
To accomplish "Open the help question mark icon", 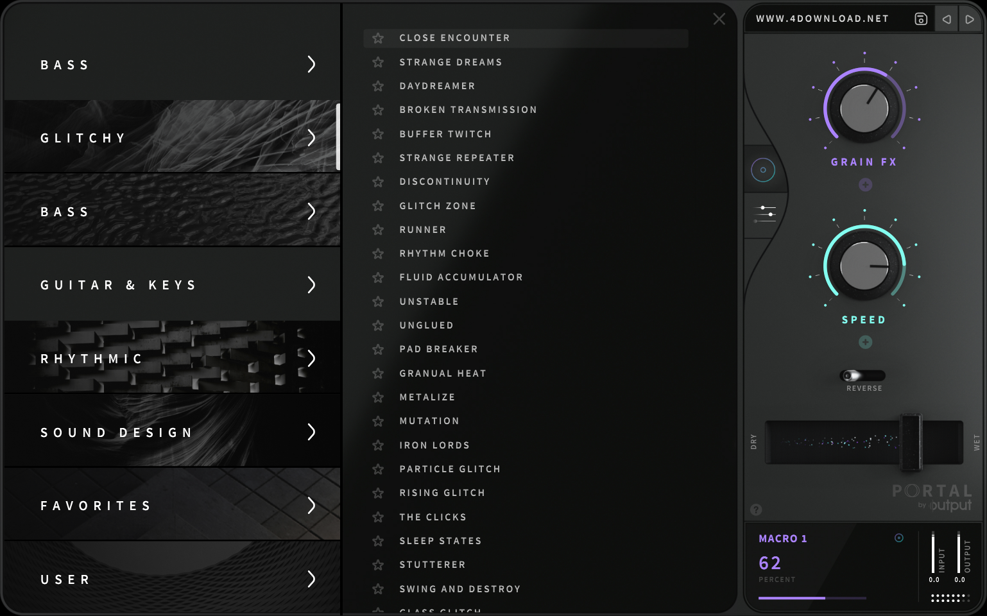I will point(756,509).
